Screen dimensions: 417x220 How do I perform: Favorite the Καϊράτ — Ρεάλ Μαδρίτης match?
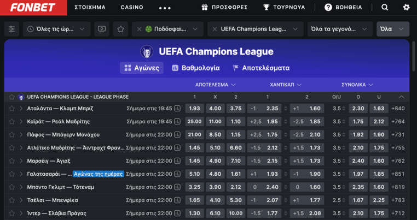coord(11,121)
